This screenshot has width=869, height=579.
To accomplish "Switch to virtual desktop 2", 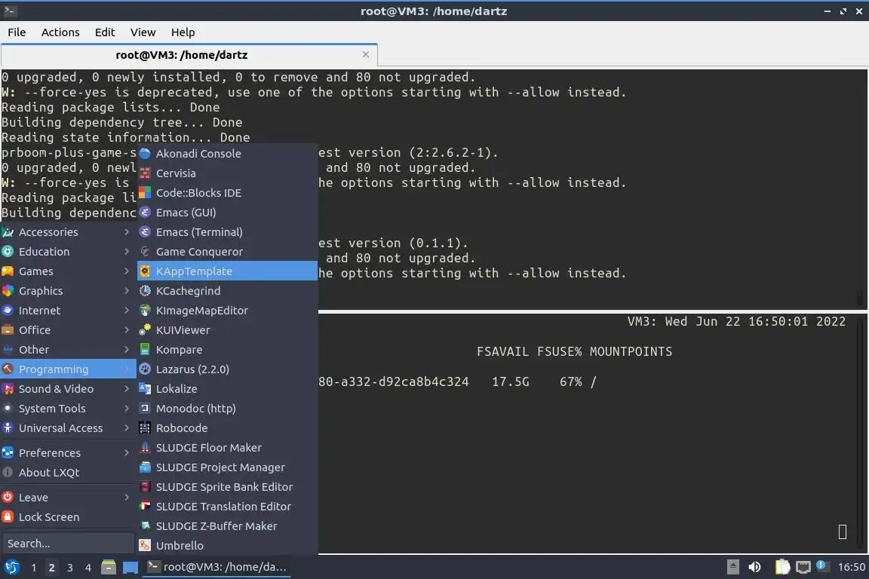I will [x=51, y=568].
